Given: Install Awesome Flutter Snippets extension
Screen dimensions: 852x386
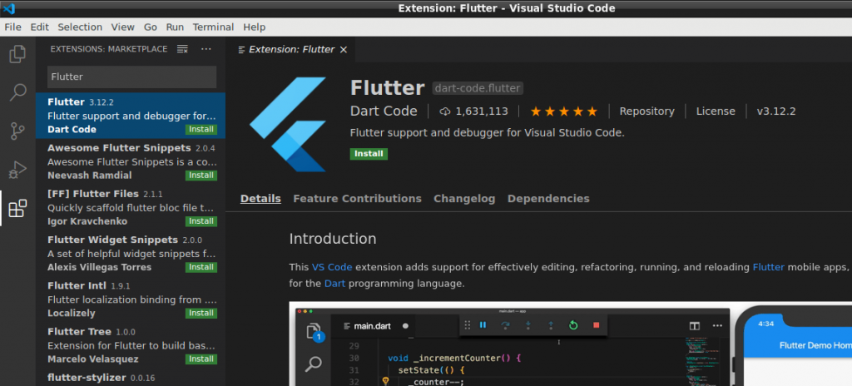Looking at the screenshot, I should pyautogui.click(x=201, y=176).
